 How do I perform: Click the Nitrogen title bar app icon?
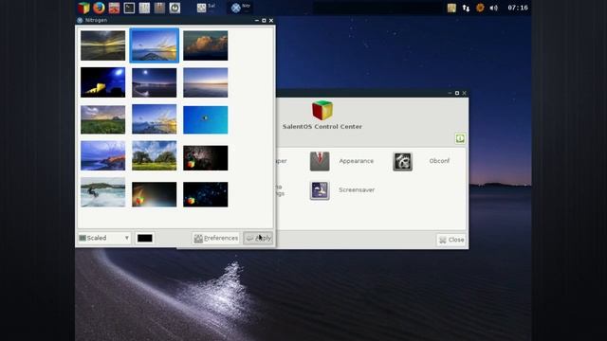click(x=80, y=20)
